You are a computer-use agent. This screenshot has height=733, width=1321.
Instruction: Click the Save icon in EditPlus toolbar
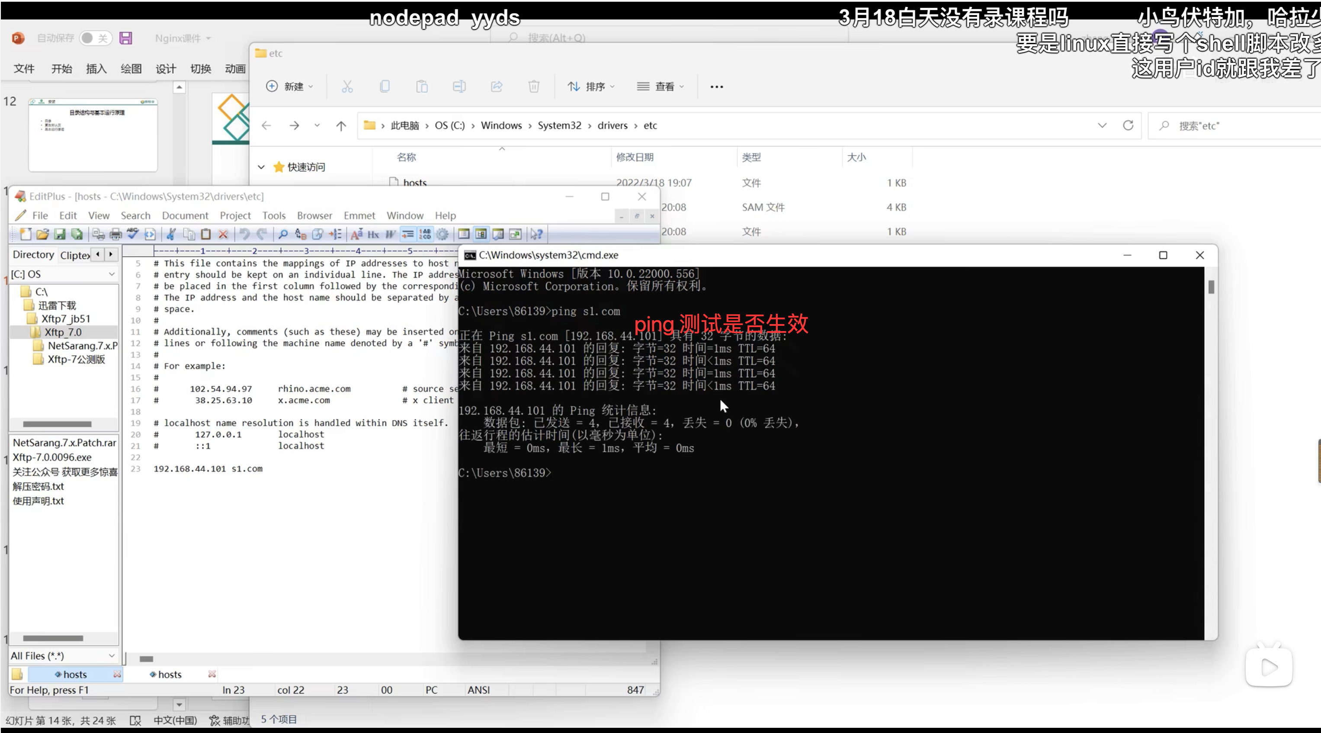coord(60,235)
